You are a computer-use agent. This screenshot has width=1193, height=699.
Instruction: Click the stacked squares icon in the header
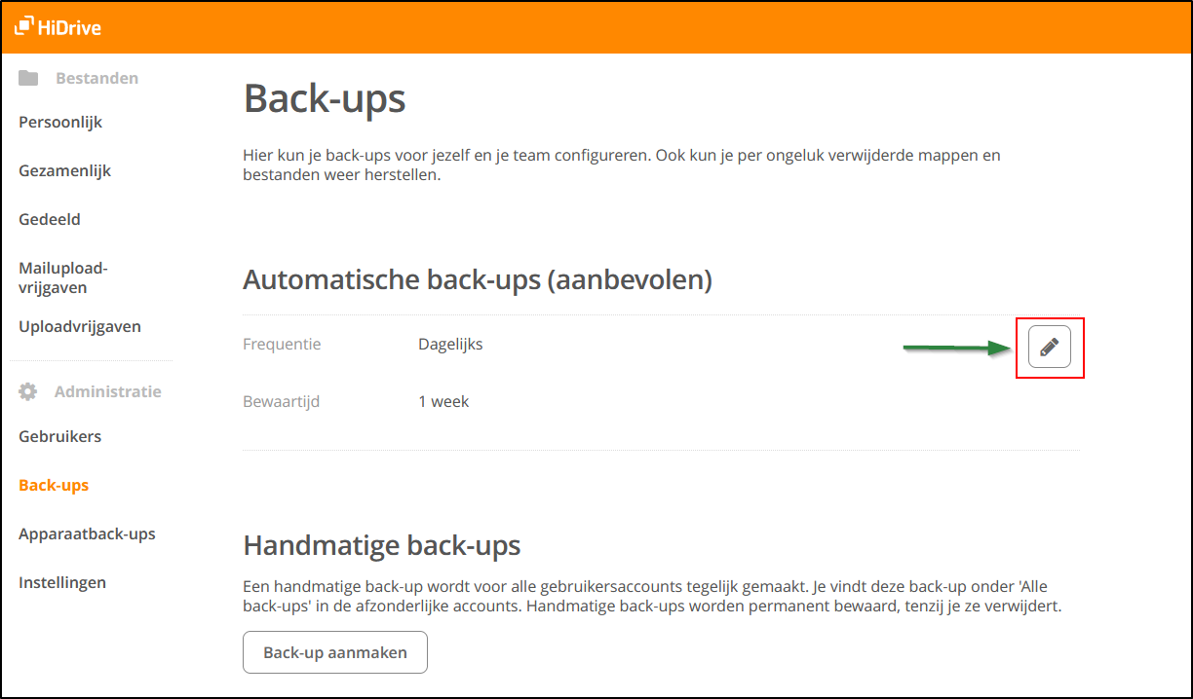pyautogui.click(x=21, y=25)
